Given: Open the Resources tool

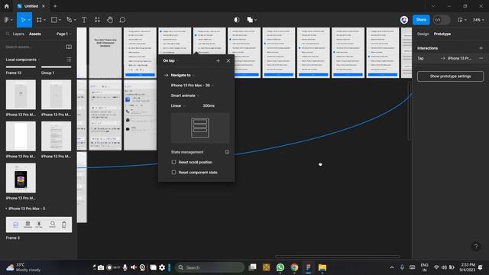Looking at the screenshot, I should pyautogui.click(x=97, y=20).
